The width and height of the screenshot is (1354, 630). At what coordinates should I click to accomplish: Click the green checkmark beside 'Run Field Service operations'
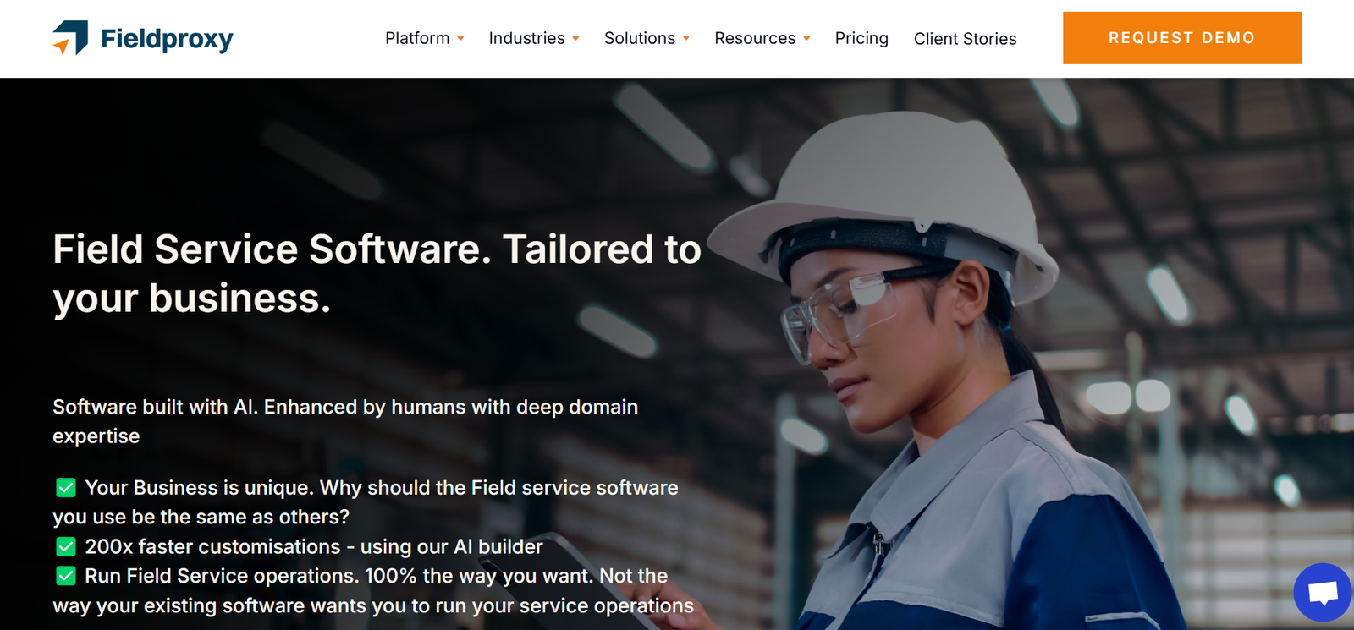click(x=66, y=577)
